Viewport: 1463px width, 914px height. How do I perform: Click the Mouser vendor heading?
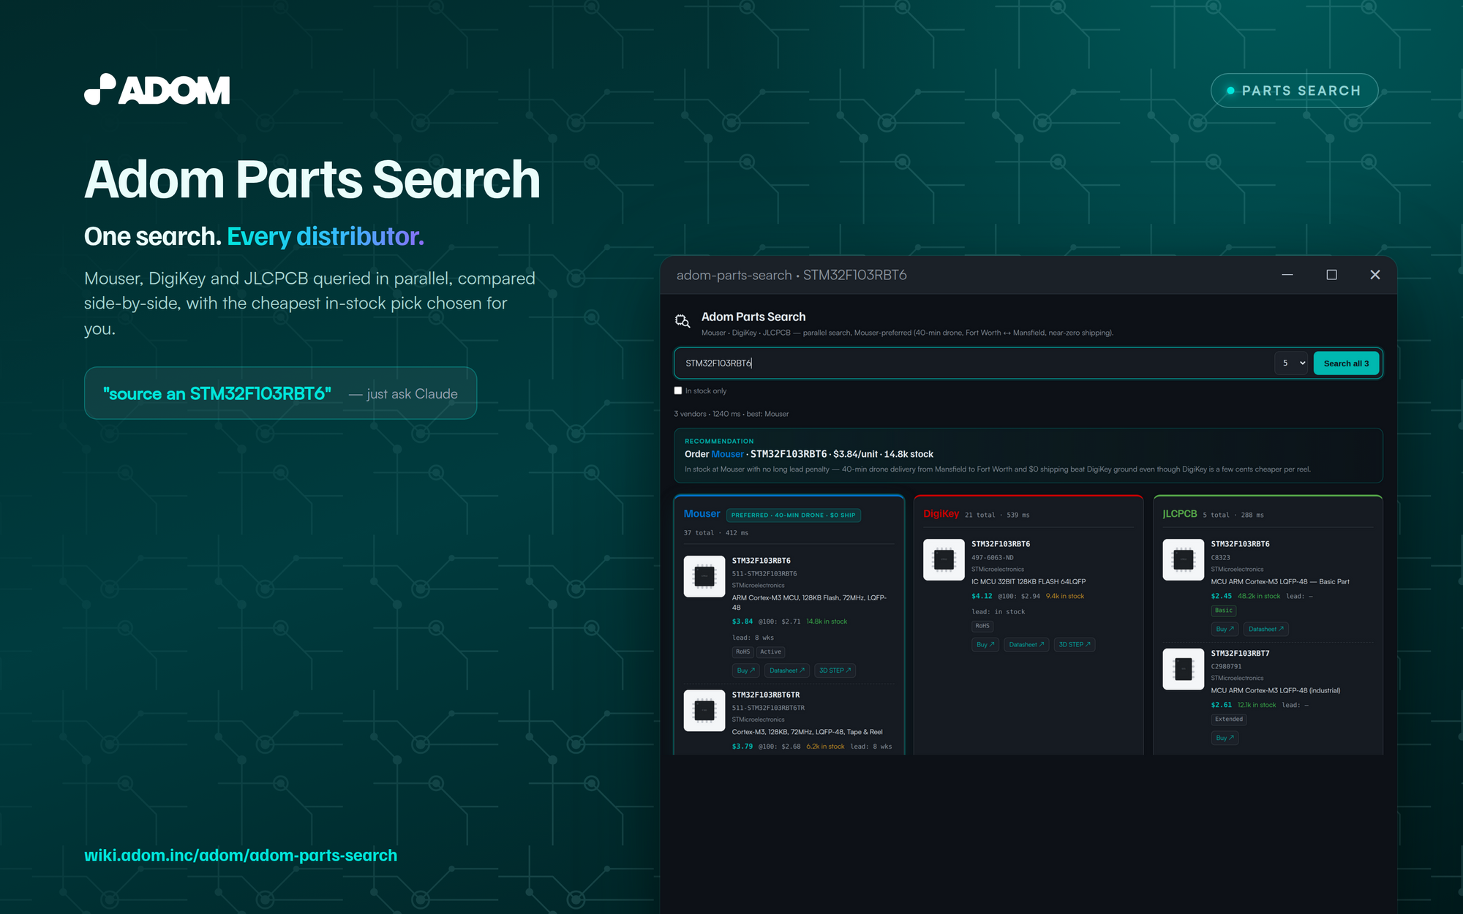point(702,514)
